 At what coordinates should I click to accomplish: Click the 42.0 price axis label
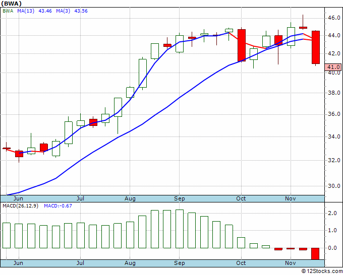[334, 53]
